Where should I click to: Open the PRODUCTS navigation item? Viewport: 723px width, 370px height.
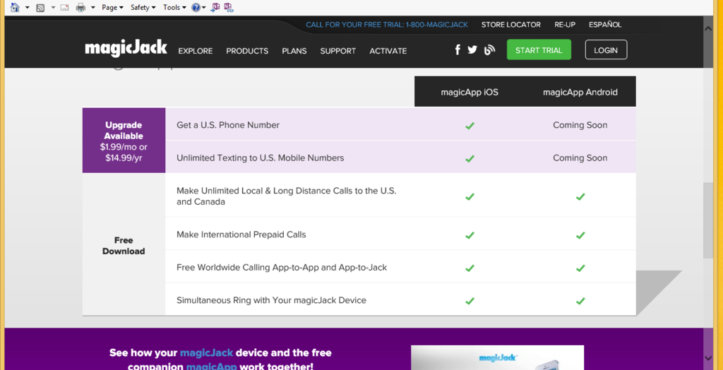[x=247, y=52]
